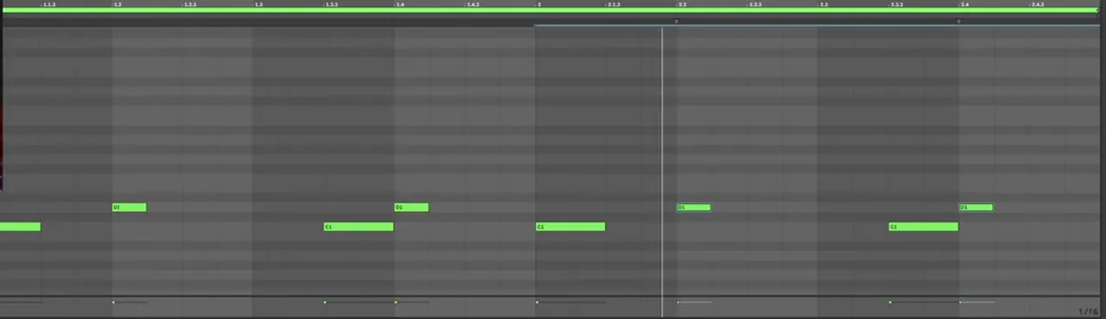Viewport: 1106px width, 319px height.
Task: Select the D1 note at beat 2.2
Action: coord(694,207)
